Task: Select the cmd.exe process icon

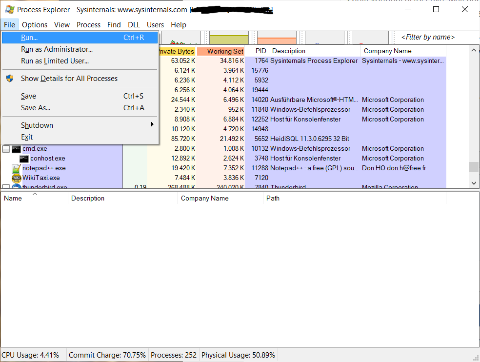Action: pyautogui.click(x=16, y=149)
